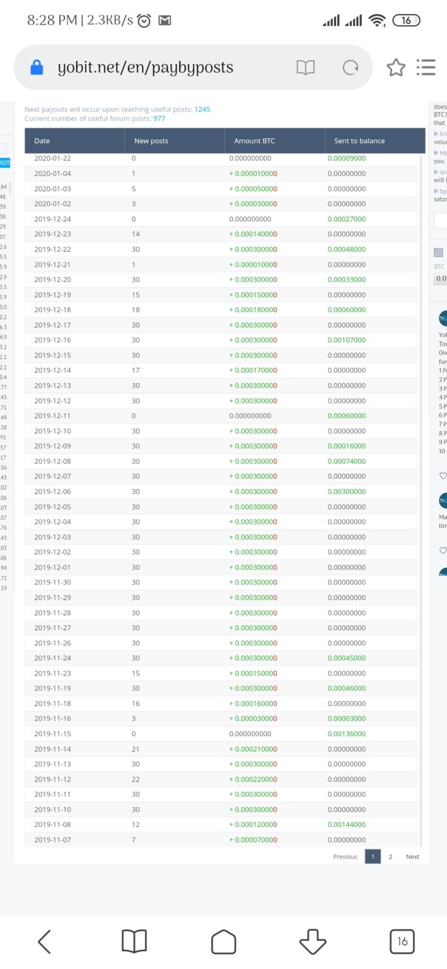Image resolution: width=447 pixels, height=969 pixels.
Task: Go back using the bottom back arrow
Action: (44, 942)
